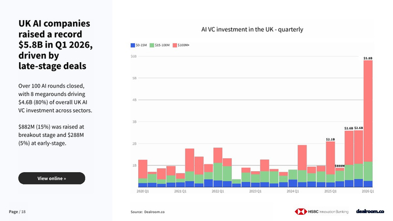393x221 pixels.
Task: Click the slide headline about record $5.8B
Action: 56,44
